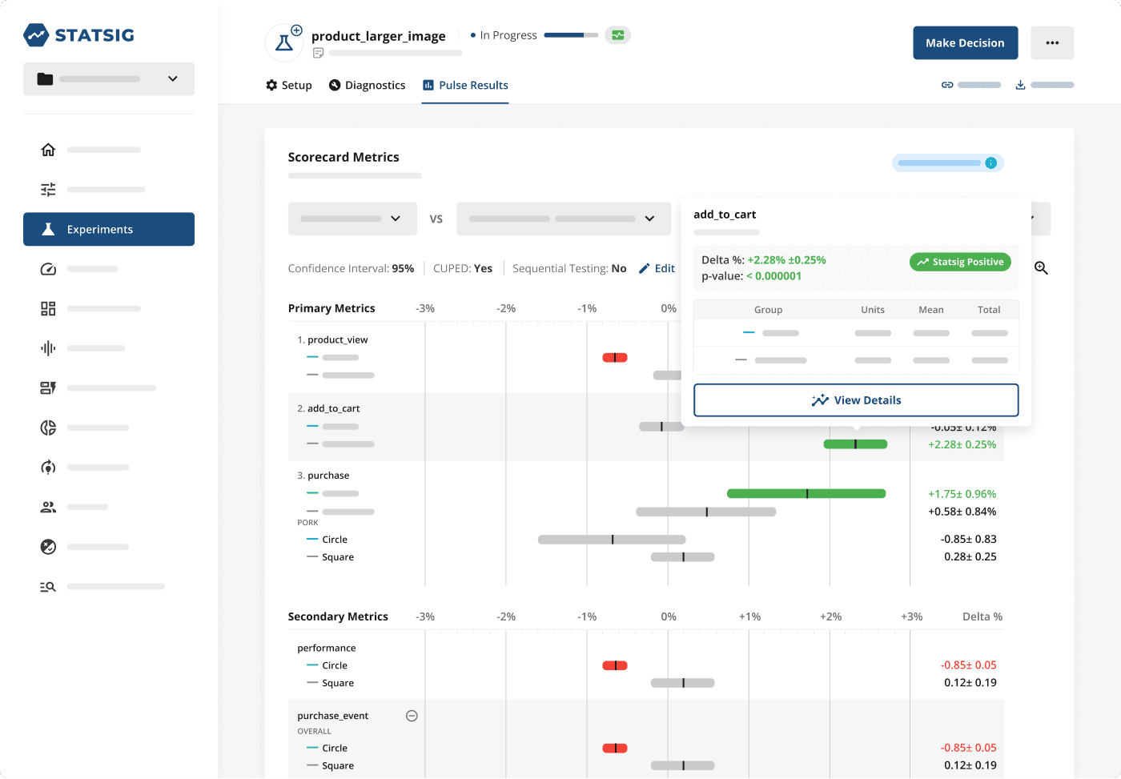Click the magnifier zoom icon beside scorecard
Image resolution: width=1121 pixels, height=779 pixels.
(1041, 268)
